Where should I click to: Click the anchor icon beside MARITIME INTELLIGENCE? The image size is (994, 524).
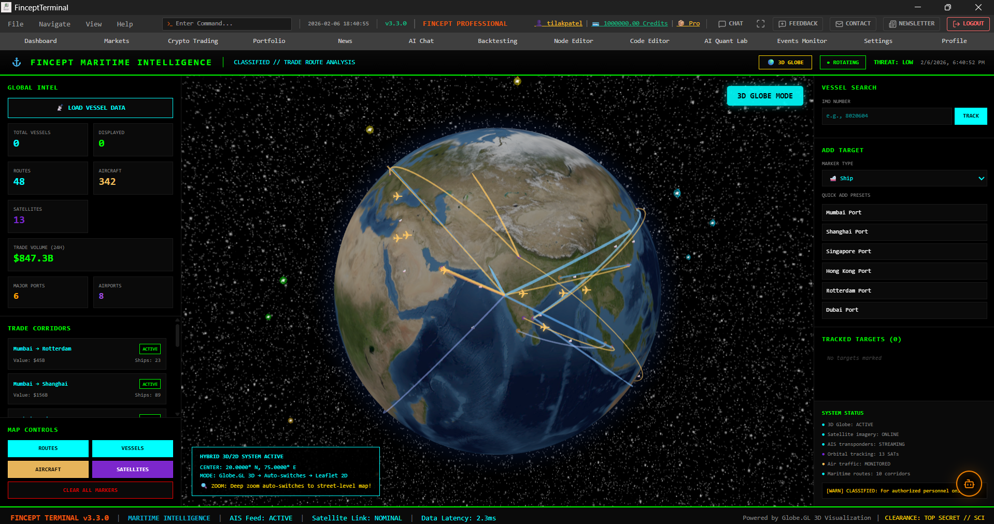[17, 62]
